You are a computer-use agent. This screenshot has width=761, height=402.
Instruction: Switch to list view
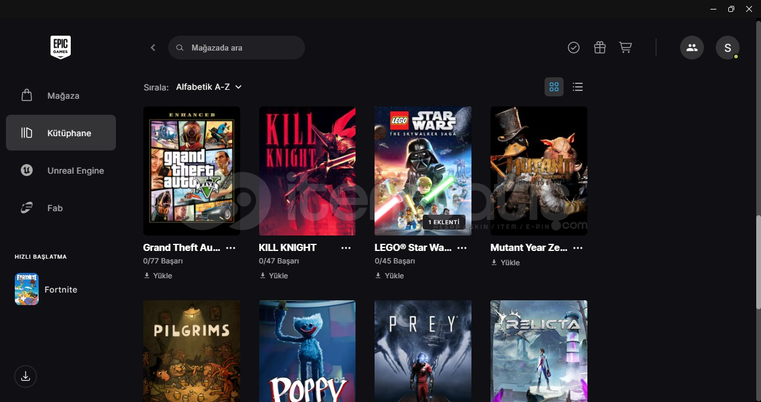pos(577,87)
